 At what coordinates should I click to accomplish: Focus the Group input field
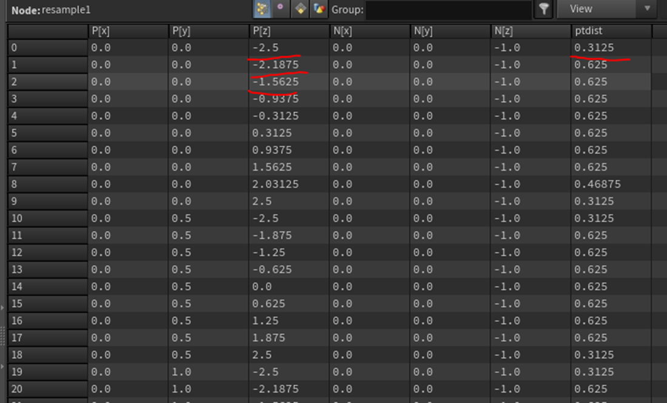(449, 9)
